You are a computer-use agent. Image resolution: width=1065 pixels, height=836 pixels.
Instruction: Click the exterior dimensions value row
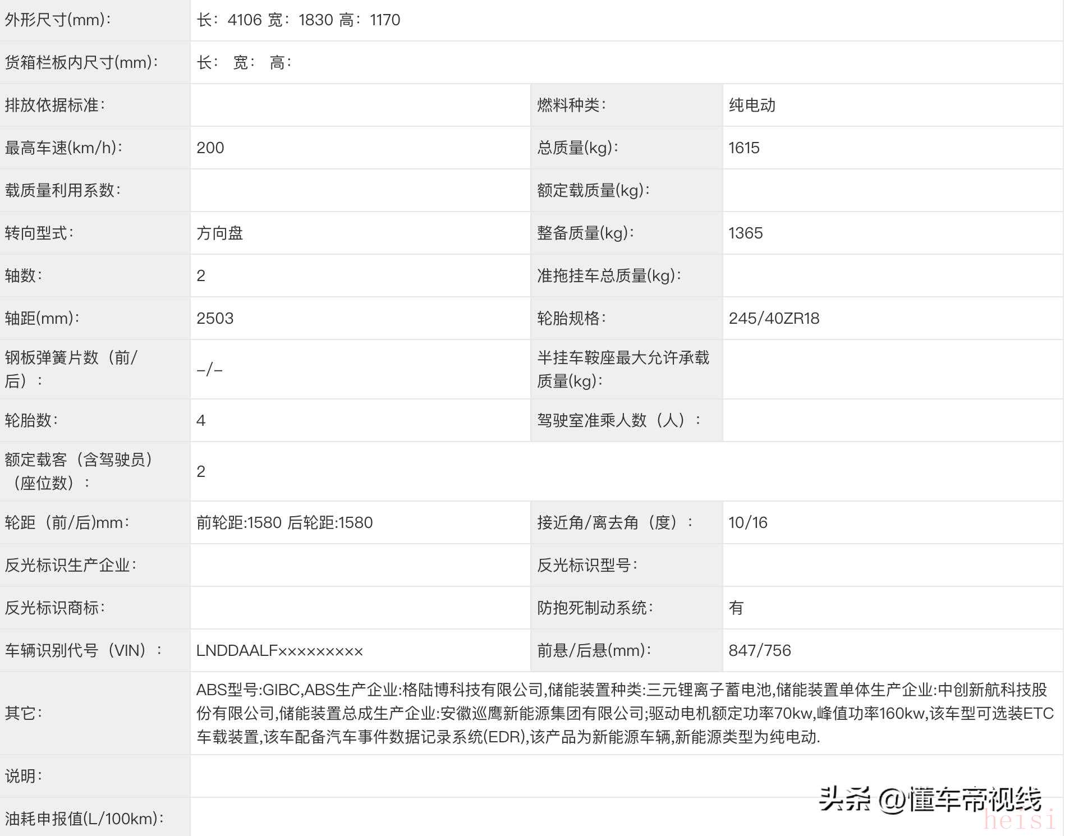coord(298,20)
